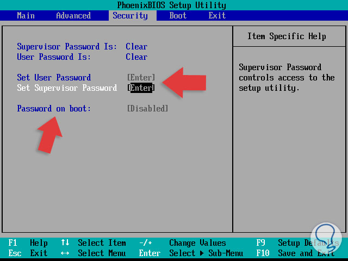
Task: Select Set Supervisor Password item
Action: [67, 88]
